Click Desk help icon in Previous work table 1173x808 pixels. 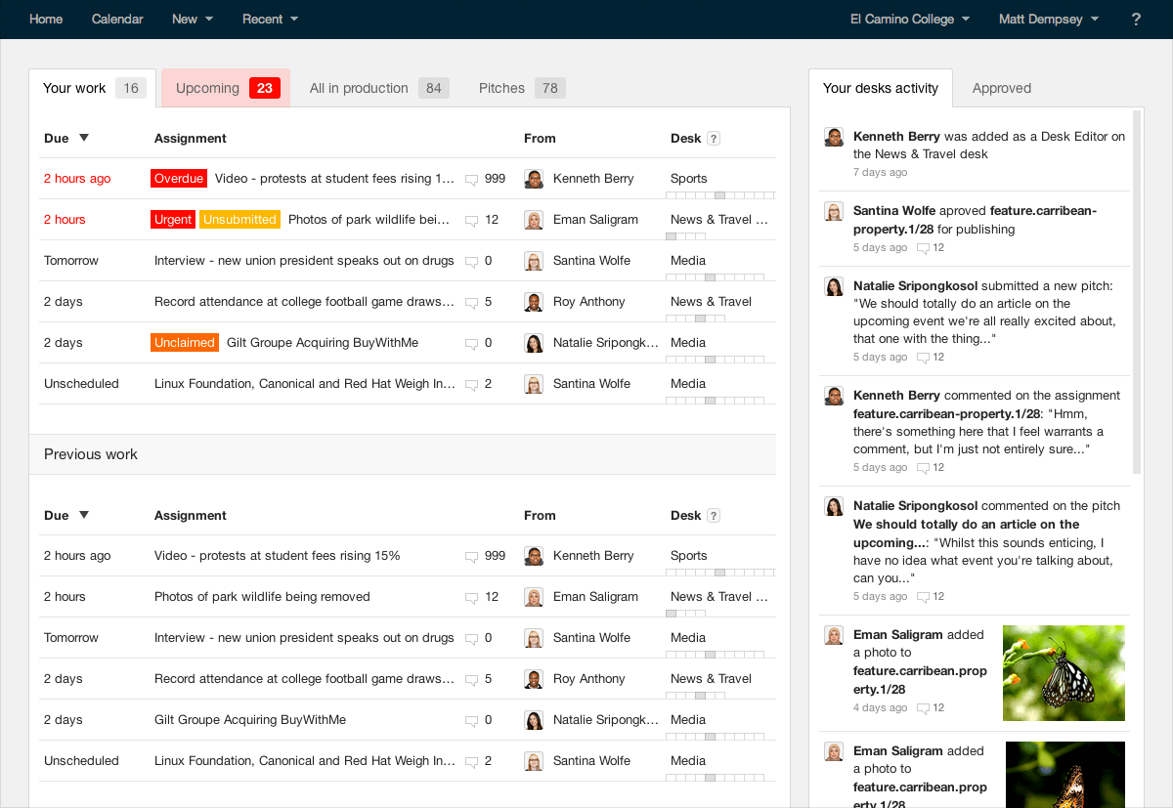tap(714, 516)
